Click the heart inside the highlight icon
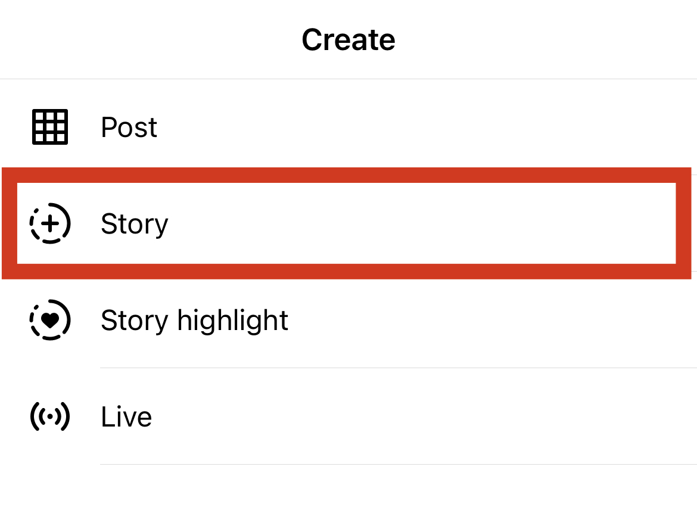Screen dimensions: 697x529 tap(50, 320)
